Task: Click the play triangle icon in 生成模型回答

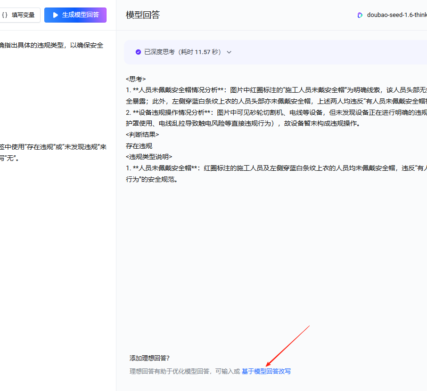Action: coord(56,15)
